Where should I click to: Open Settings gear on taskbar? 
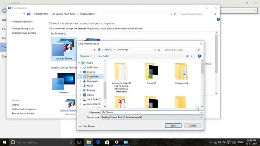[117, 142]
